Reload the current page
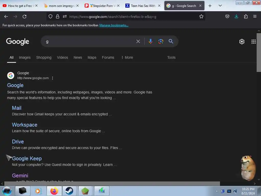Screen dimensions: 261x196 (x=24, y=17)
